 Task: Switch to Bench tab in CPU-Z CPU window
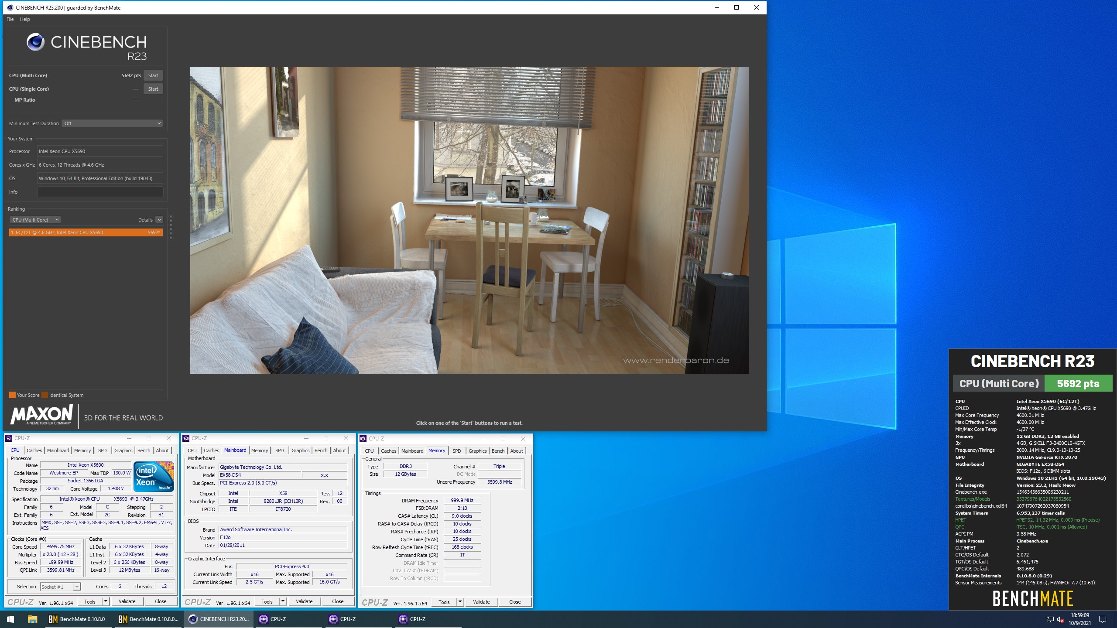click(x=144, y=451)
